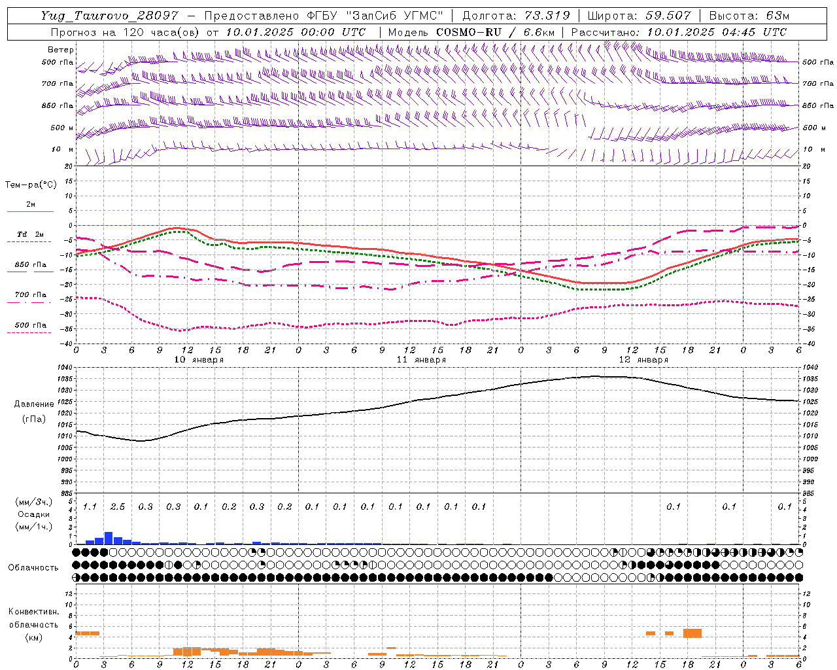Click the 700 гПа temperature legend entry
Screen dimensions: 837x670
[x=31, y=295]
